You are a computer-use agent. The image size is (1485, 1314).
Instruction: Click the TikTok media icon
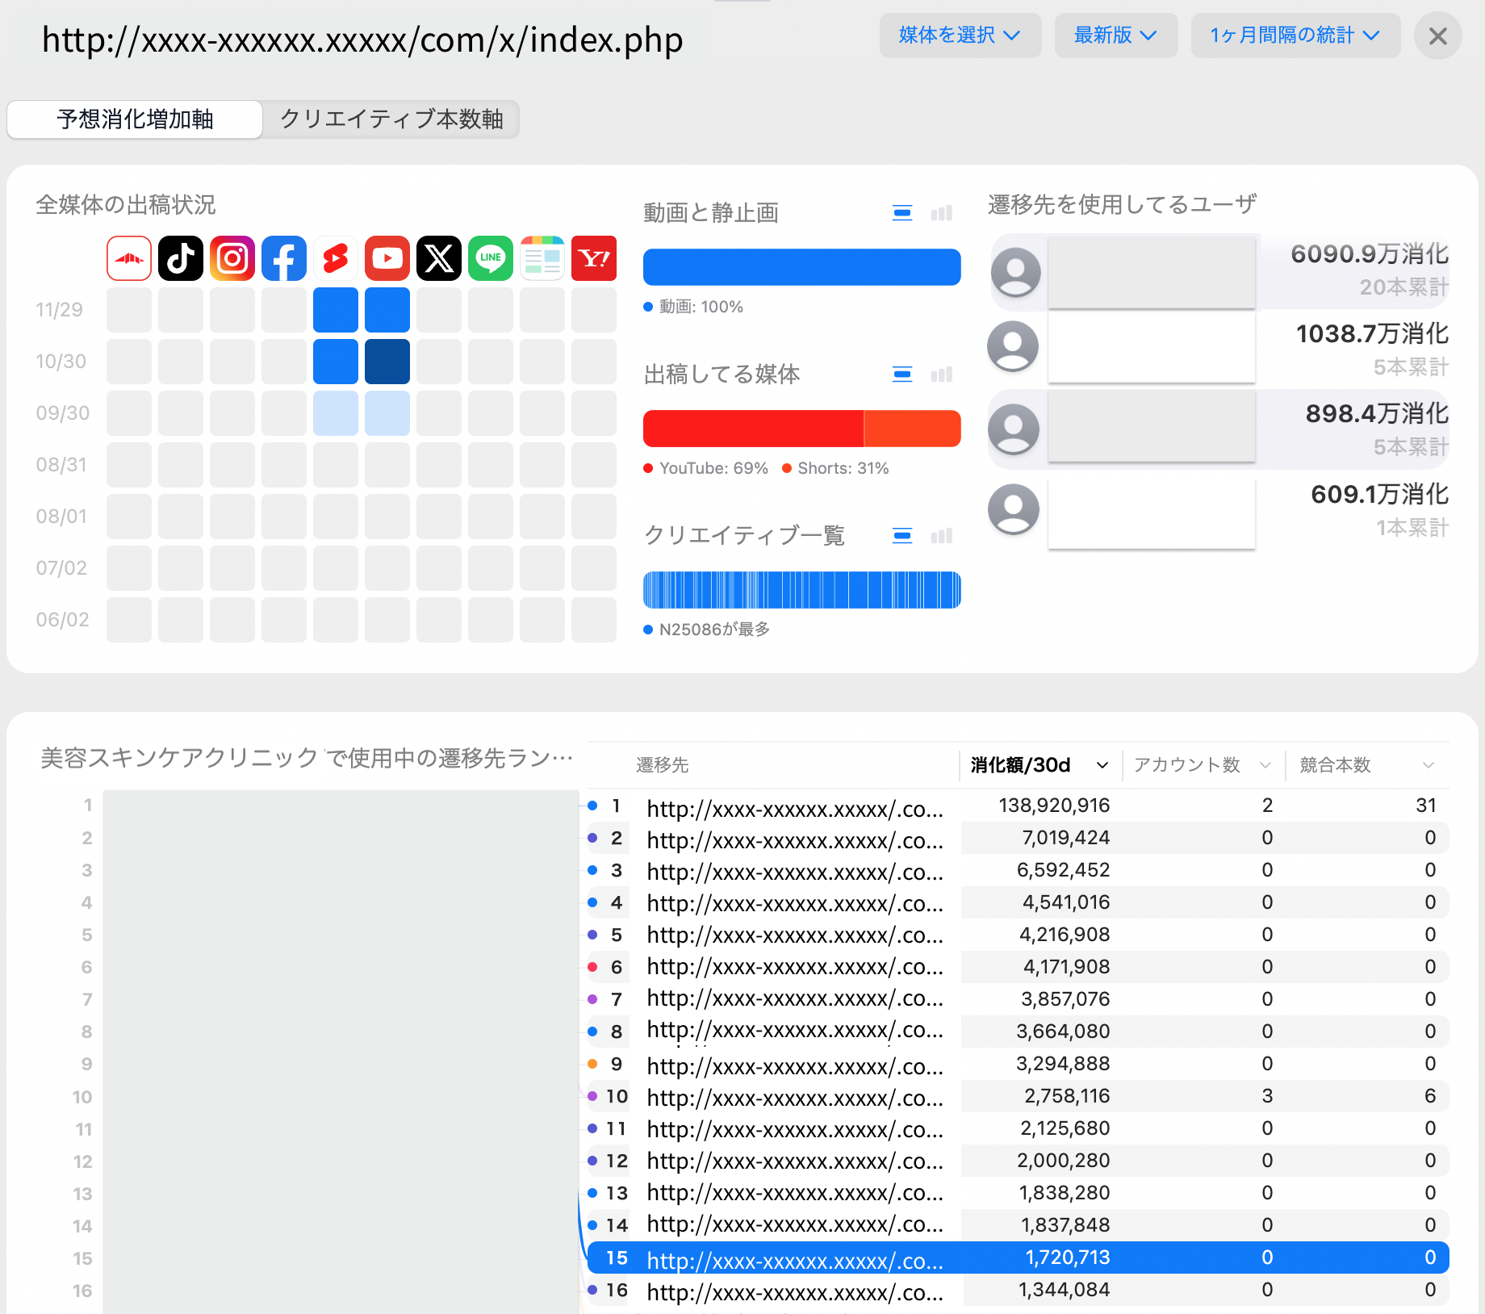click(180, 258)
